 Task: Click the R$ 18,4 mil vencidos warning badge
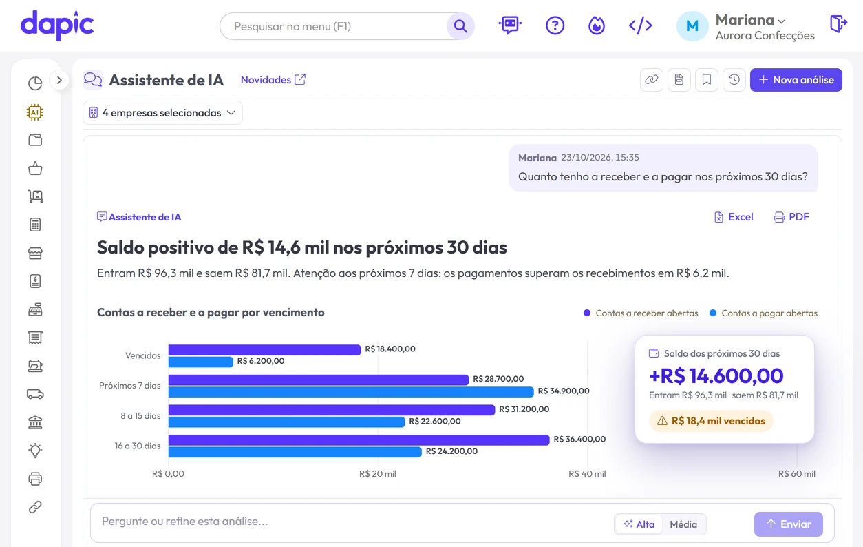tap(711, 421)
